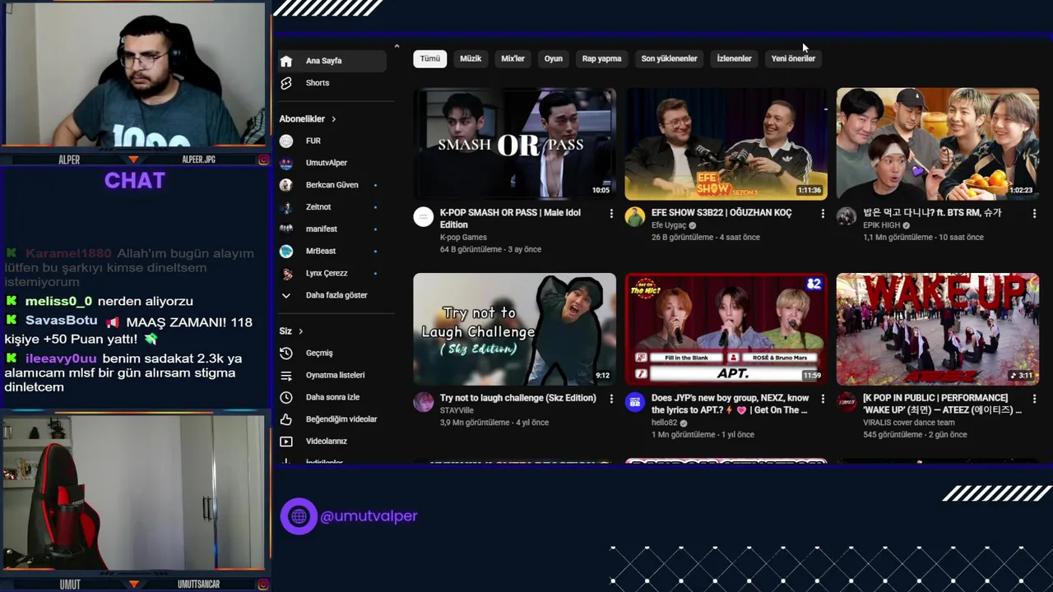Open Does JYP's new boy group title link
The image size is (1053, 592).
click(x=731, y=404)
